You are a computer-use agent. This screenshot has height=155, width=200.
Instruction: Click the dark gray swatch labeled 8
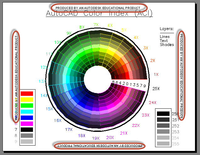(x=27, y=136)
